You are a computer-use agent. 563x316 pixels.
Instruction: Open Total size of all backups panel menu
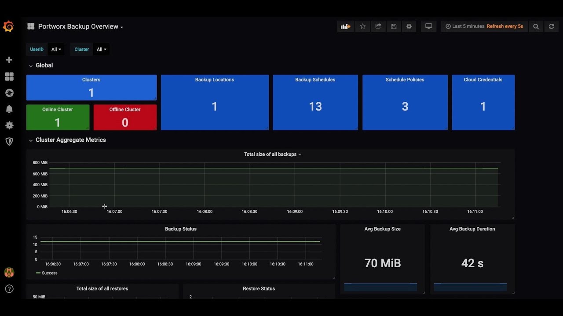click(273, 154)
